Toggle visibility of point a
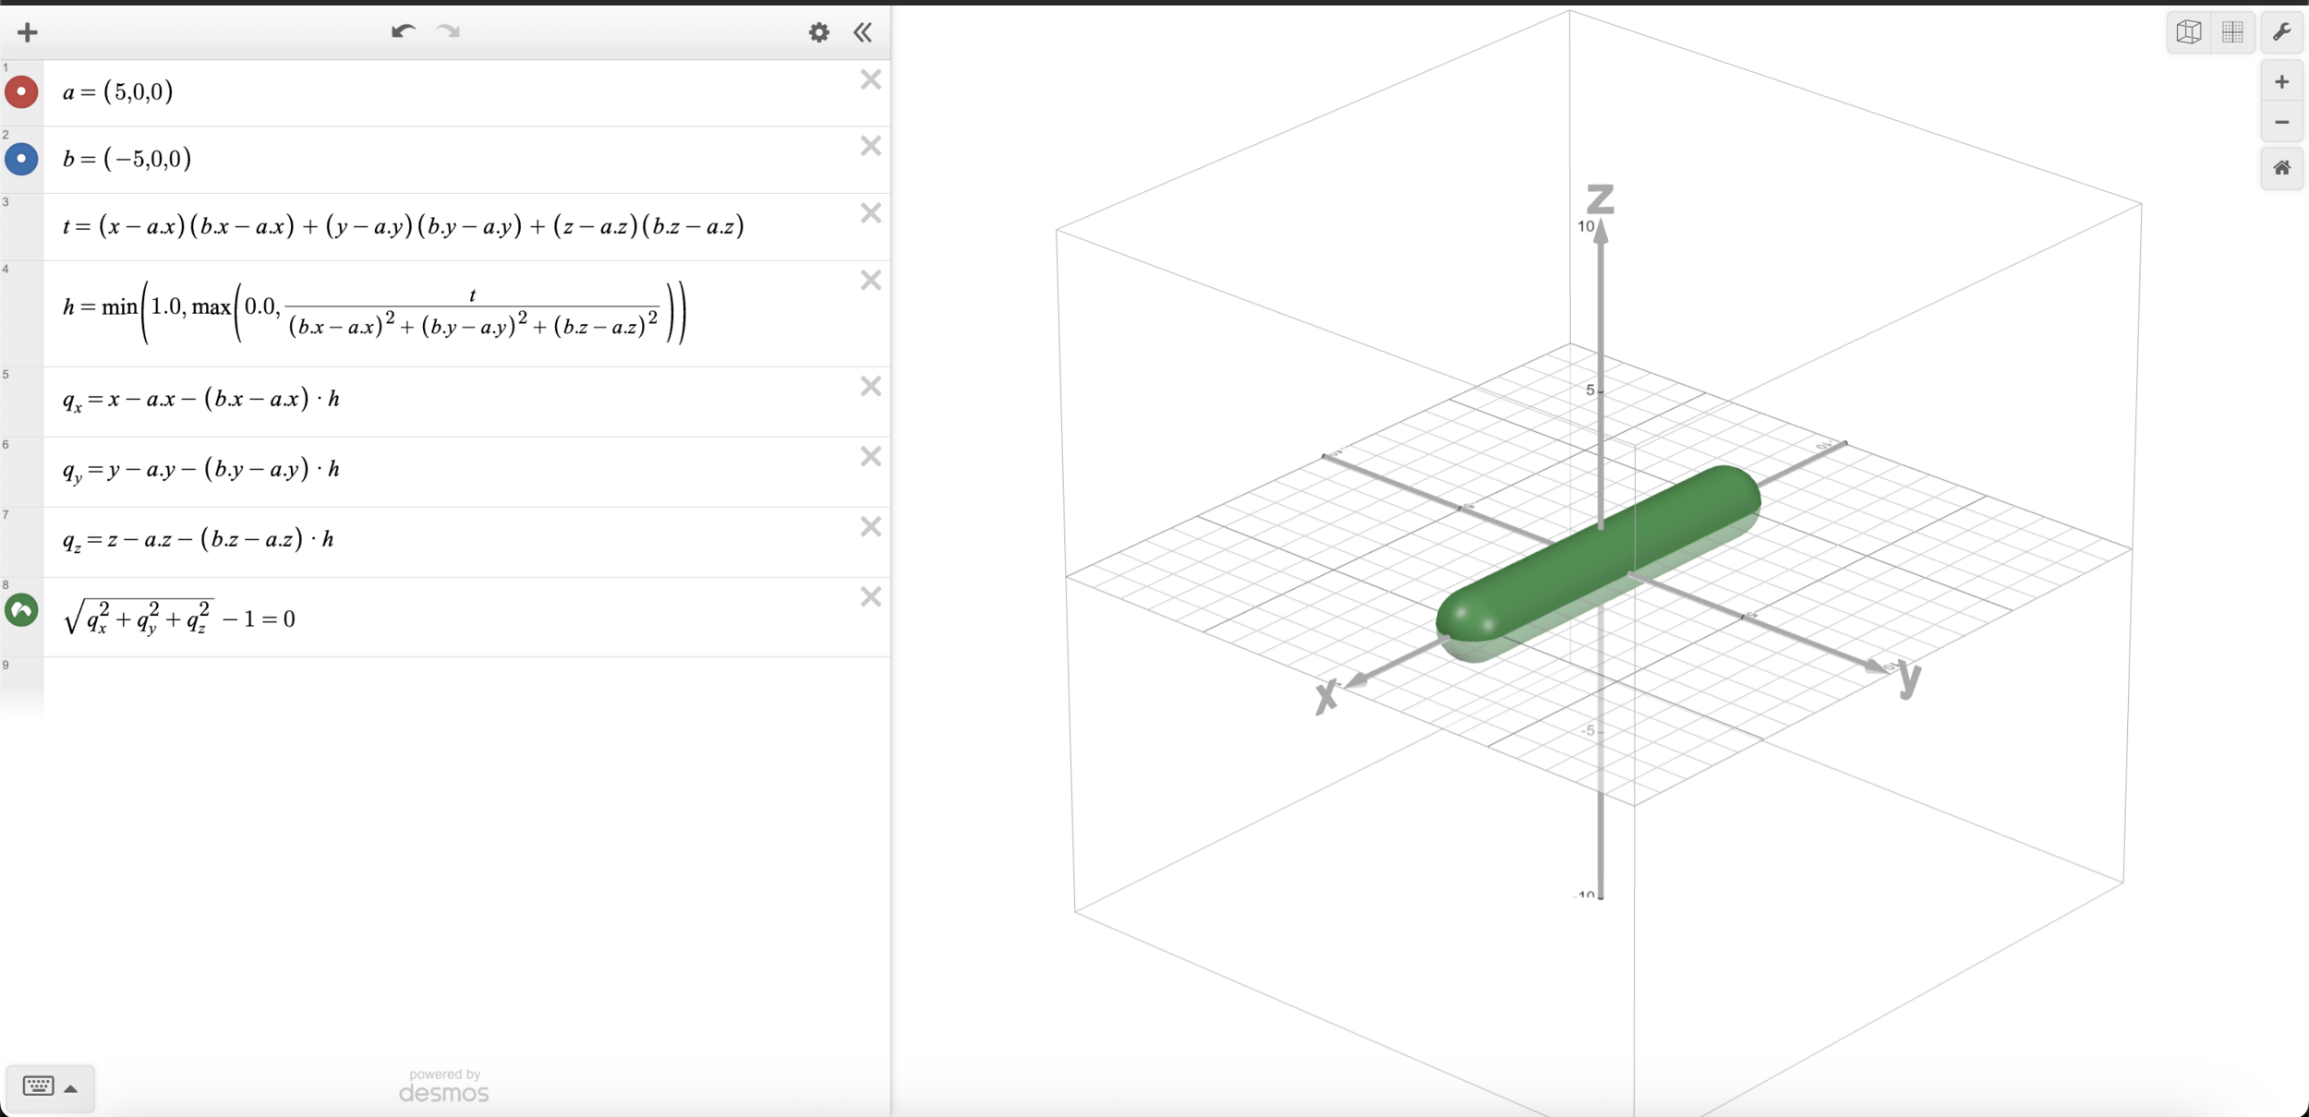The image size is (2309, 1117). point(21,91)
